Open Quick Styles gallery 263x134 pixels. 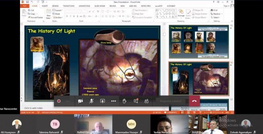[188, 14]
